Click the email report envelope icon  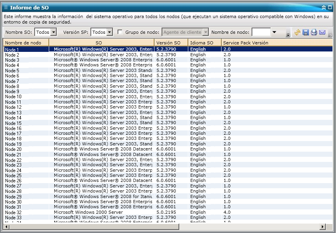click(322, 32)
